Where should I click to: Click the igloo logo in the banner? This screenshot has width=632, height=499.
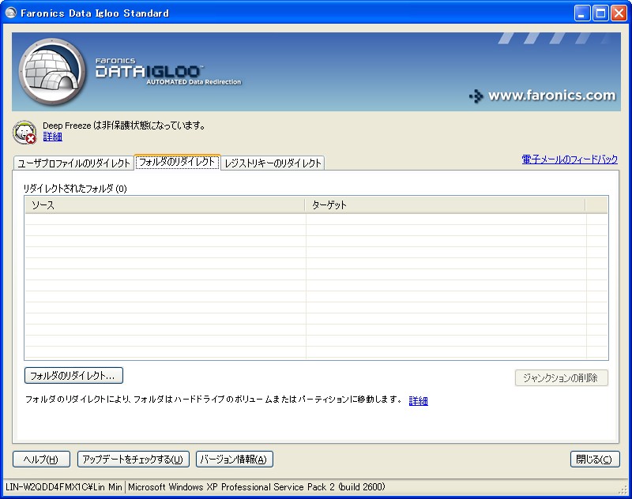click(x=53, y=72)
